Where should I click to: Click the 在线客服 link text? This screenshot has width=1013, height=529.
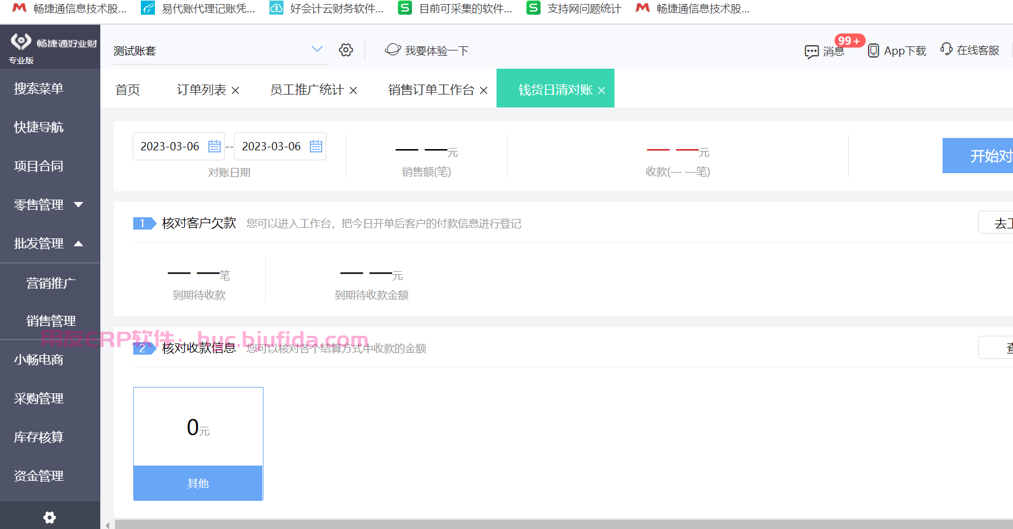978,50
